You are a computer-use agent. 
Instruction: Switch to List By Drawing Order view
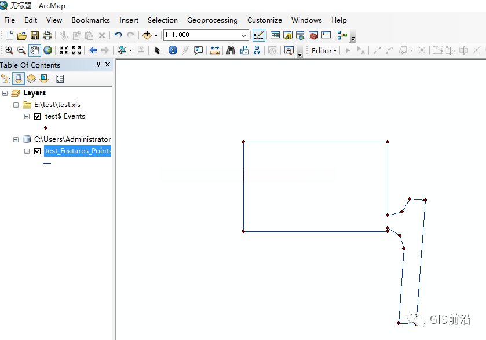(x=6, y=79)
